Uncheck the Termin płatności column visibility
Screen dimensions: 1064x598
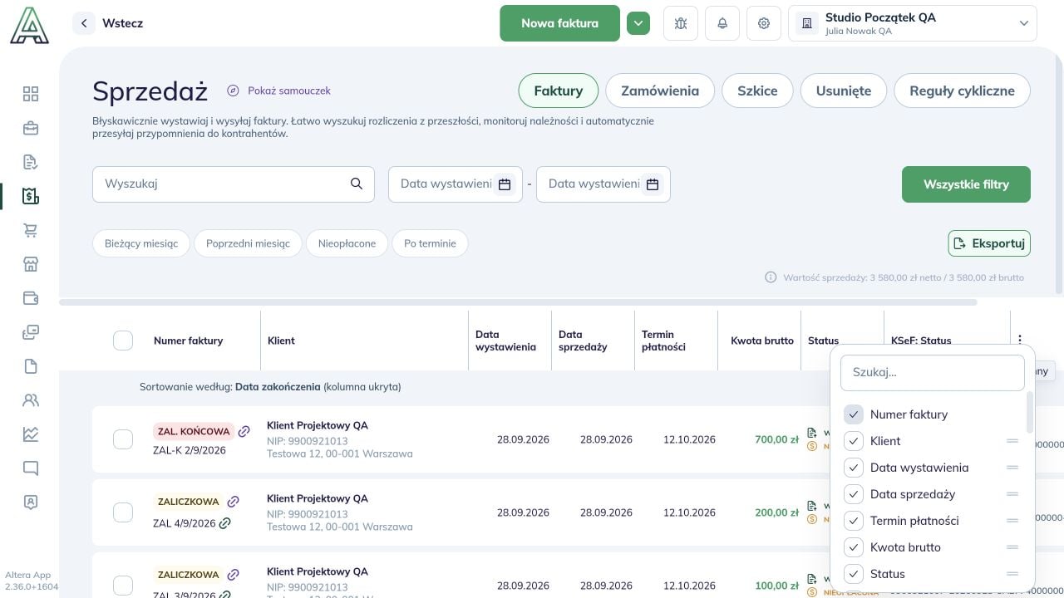(x=854, y=521)
